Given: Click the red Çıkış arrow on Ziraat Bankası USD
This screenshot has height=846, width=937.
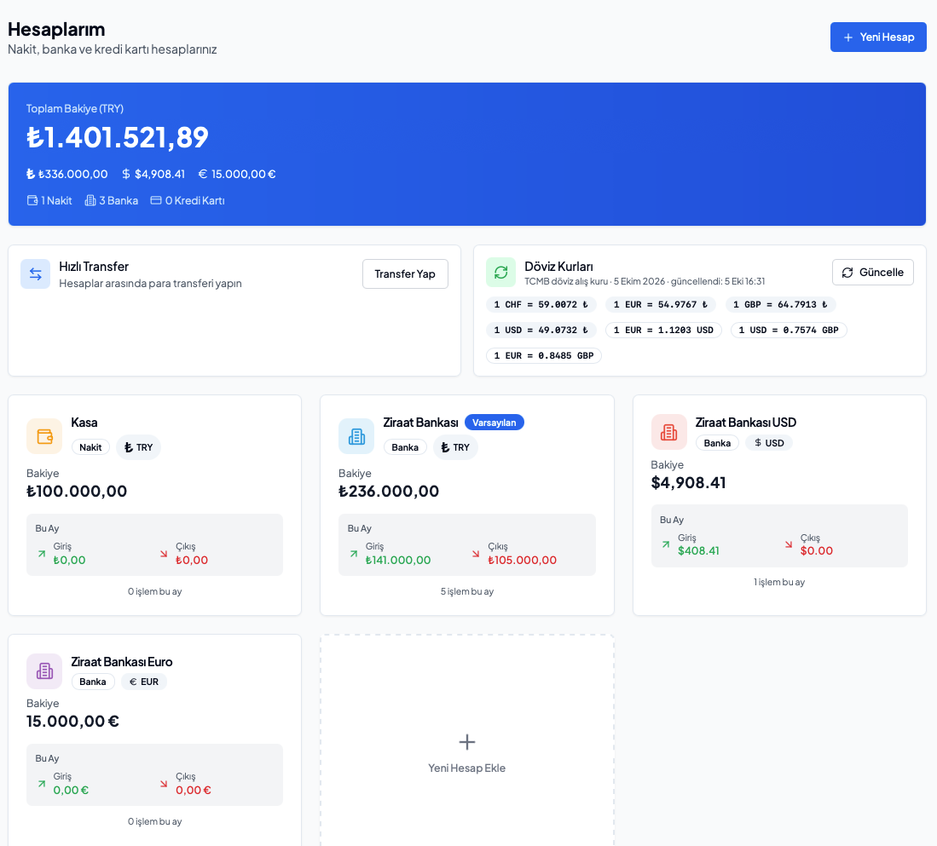Looking at the screenshot, I should (789, 544).
